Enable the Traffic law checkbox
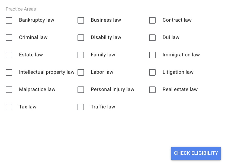Viewport: 225px width, 164px height. coord(81,107)
